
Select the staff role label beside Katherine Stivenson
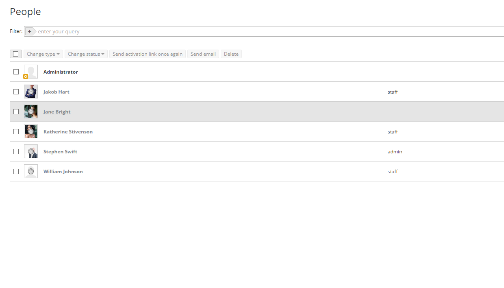point(393,131)
